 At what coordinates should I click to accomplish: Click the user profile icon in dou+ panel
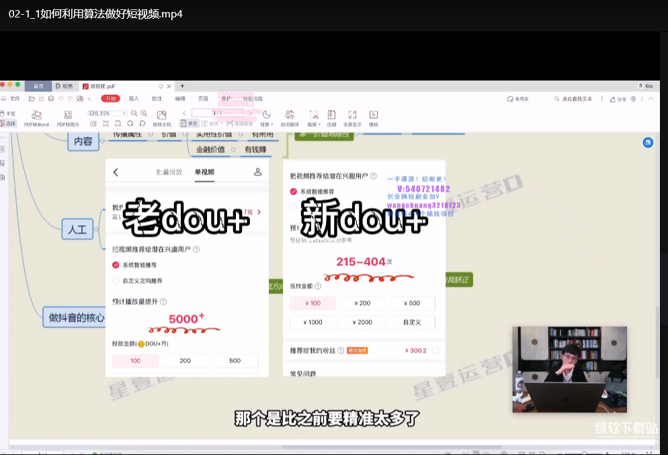258,172
